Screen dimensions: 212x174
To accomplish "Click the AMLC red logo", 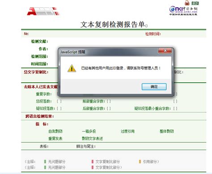I will [43, 11].
